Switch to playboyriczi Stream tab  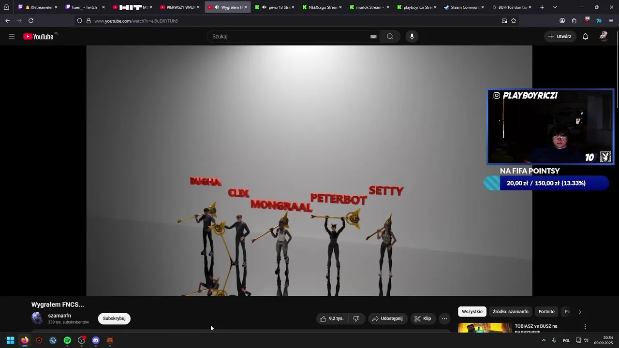(x=417, y=7)
